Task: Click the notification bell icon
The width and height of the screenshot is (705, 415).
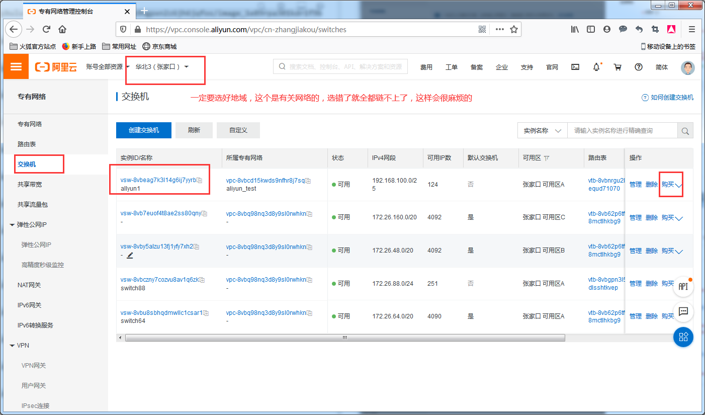Action: click(x=596, y=67)
